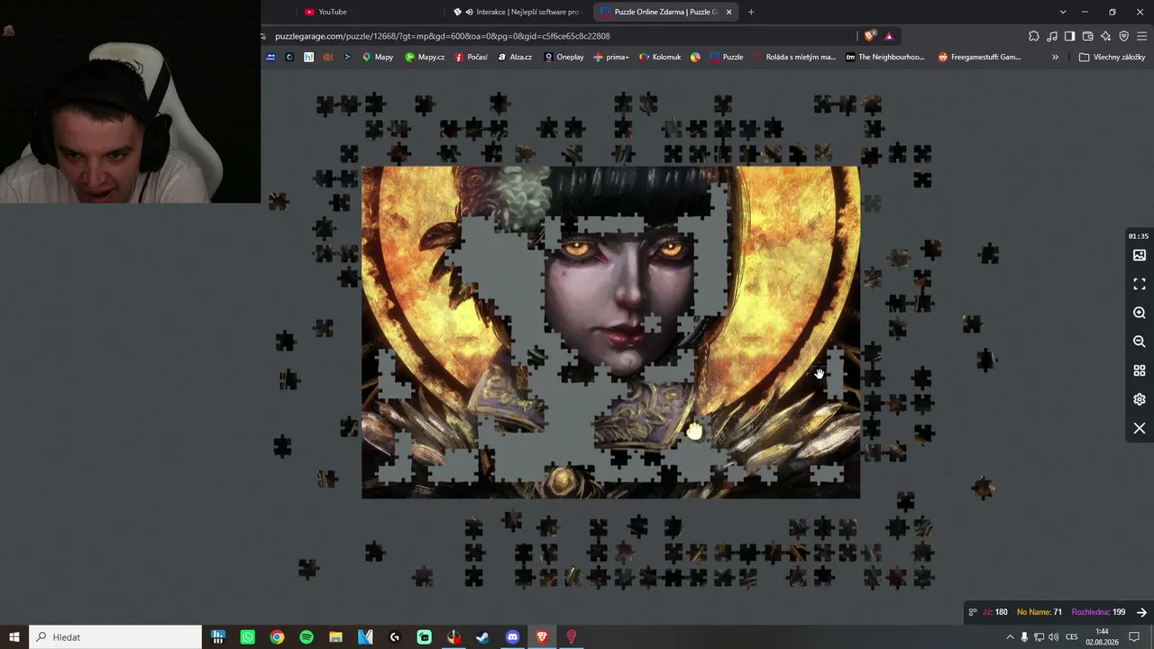
Task: Open Google Chrome from the taskbar
Action: (277, 637)
